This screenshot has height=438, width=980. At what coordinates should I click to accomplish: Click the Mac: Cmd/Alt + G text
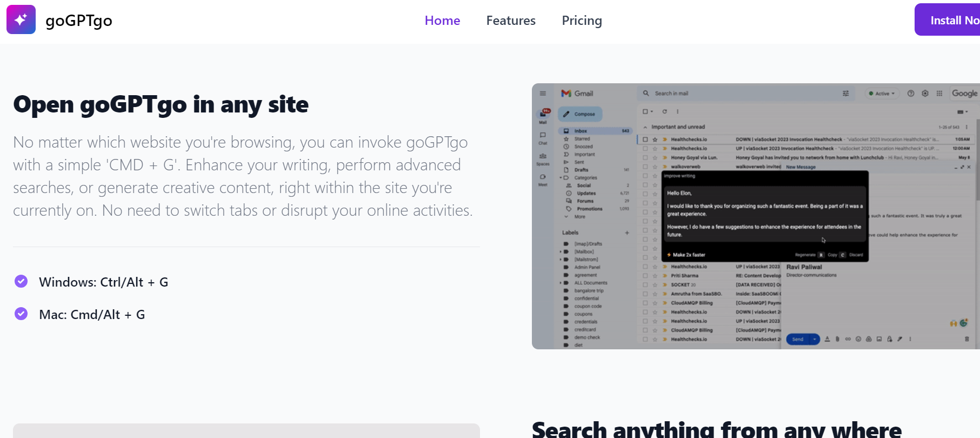point(92,314)
